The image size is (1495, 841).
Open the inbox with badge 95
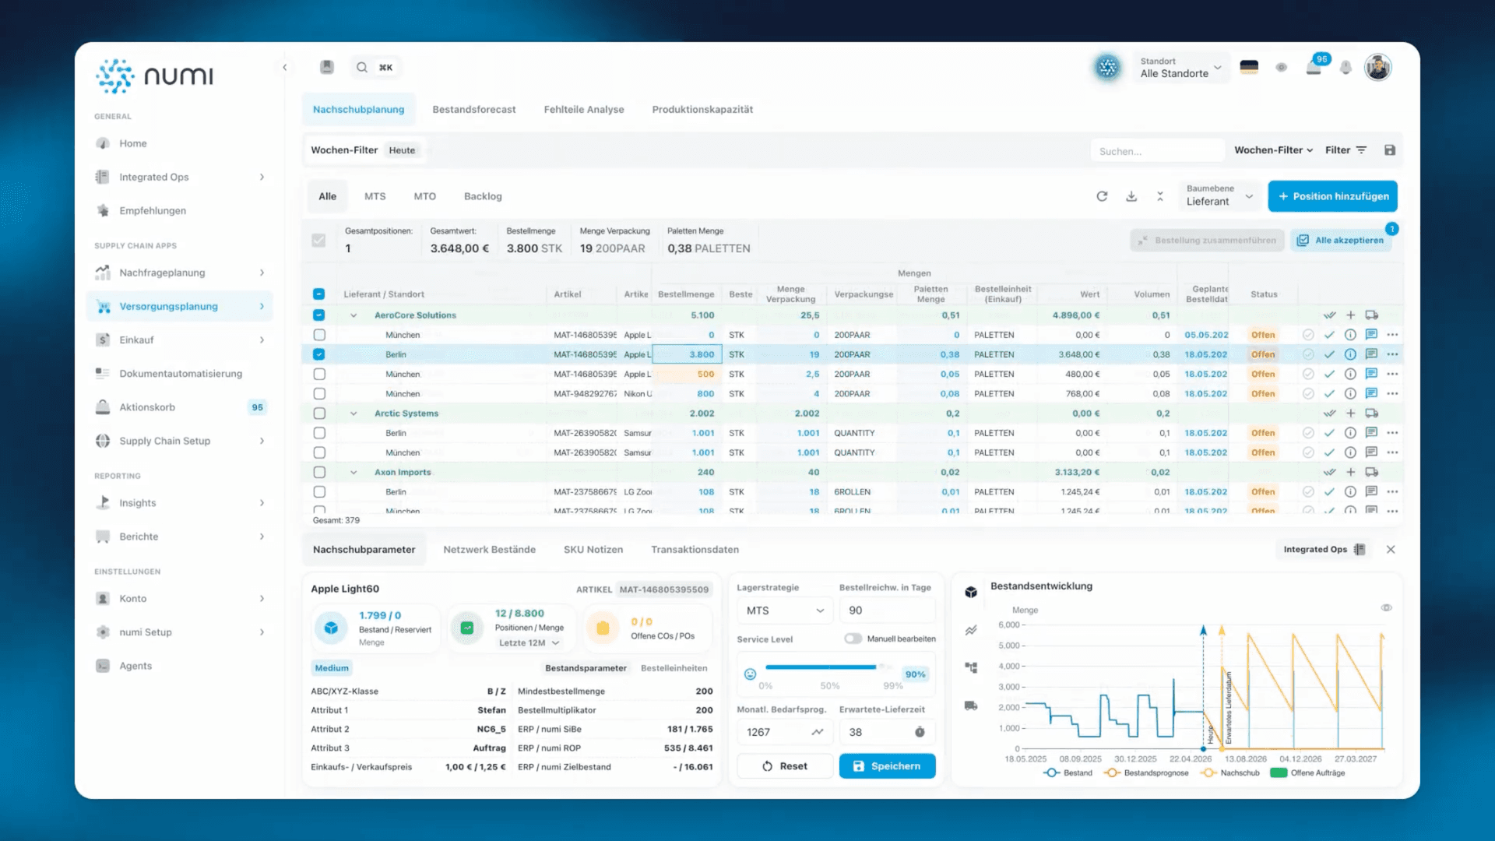[x=1314, y=67]
